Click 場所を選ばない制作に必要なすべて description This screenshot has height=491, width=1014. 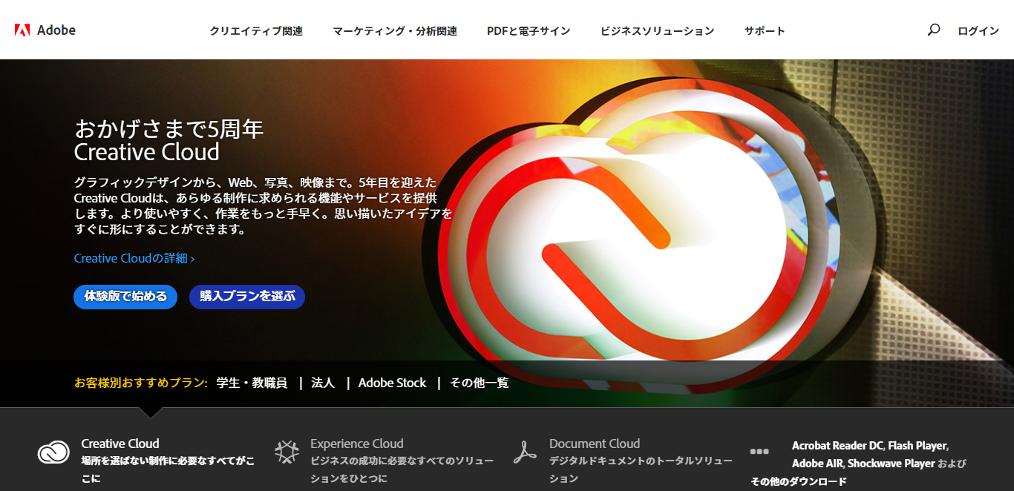point(168,469)
